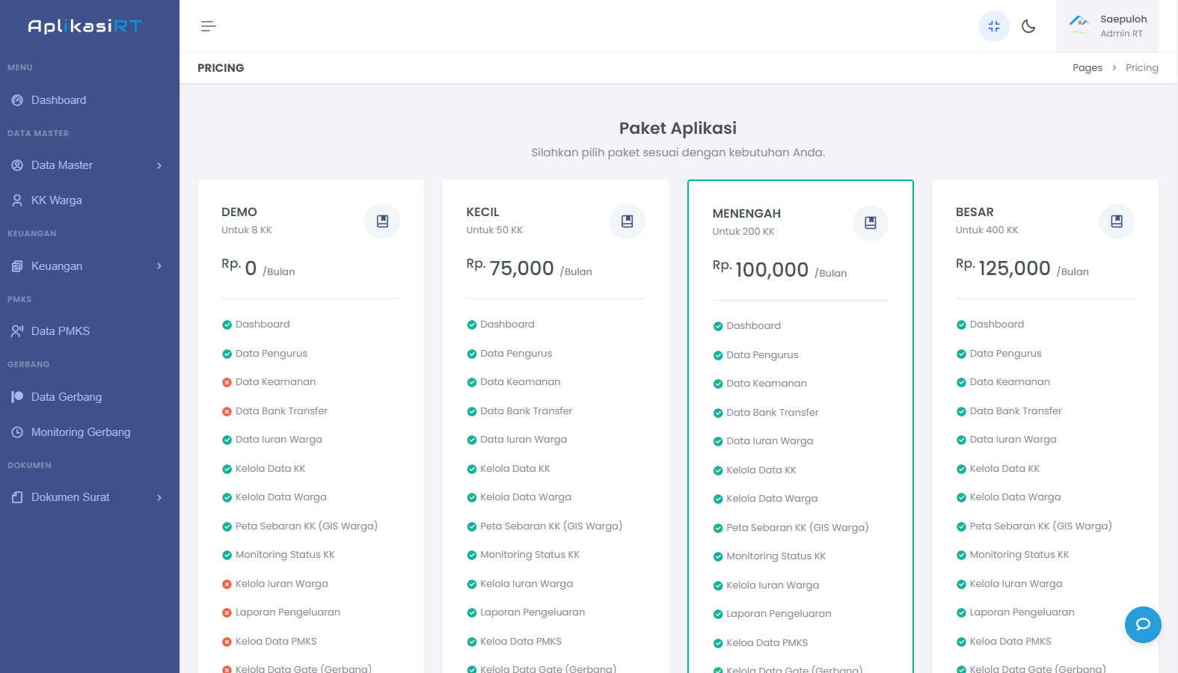1178x673 pixels.
Task: Open Data PMKS in sidebar
Action: (60, 331)
